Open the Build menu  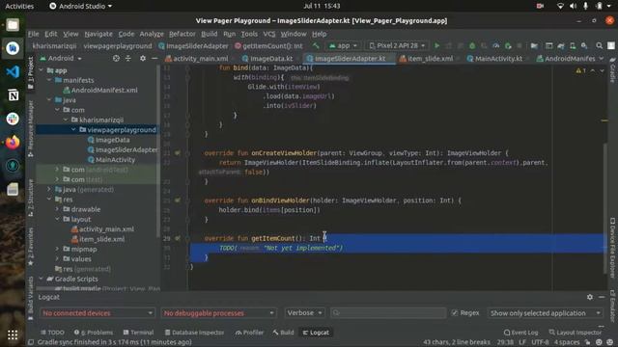[210, 34]
